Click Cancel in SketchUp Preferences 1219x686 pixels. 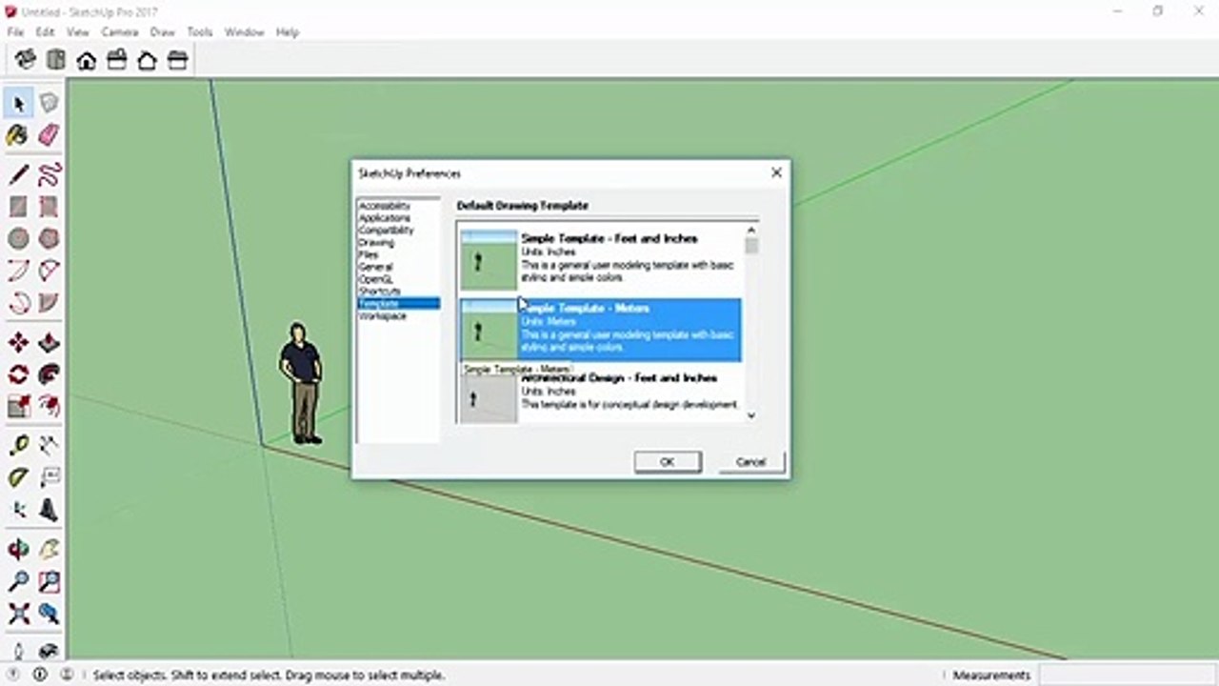750,461
